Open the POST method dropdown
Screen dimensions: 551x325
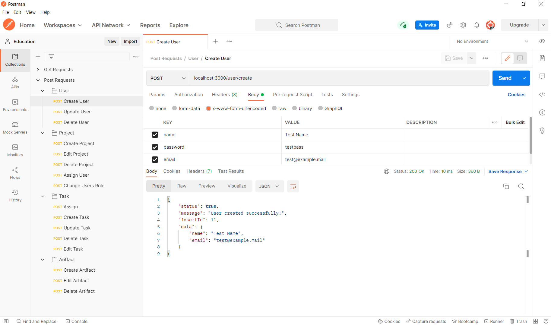tap(168, 78)
